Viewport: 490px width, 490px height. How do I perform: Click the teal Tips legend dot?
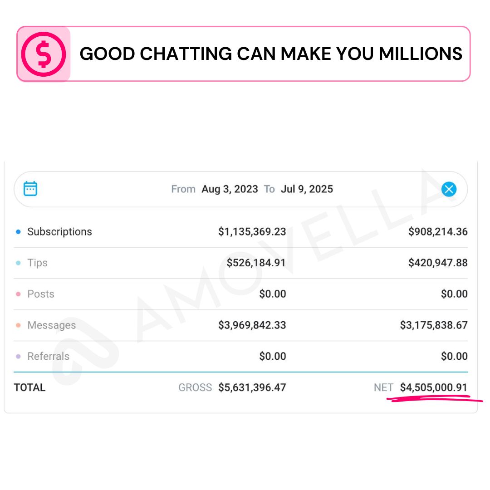tap(18, 263)
